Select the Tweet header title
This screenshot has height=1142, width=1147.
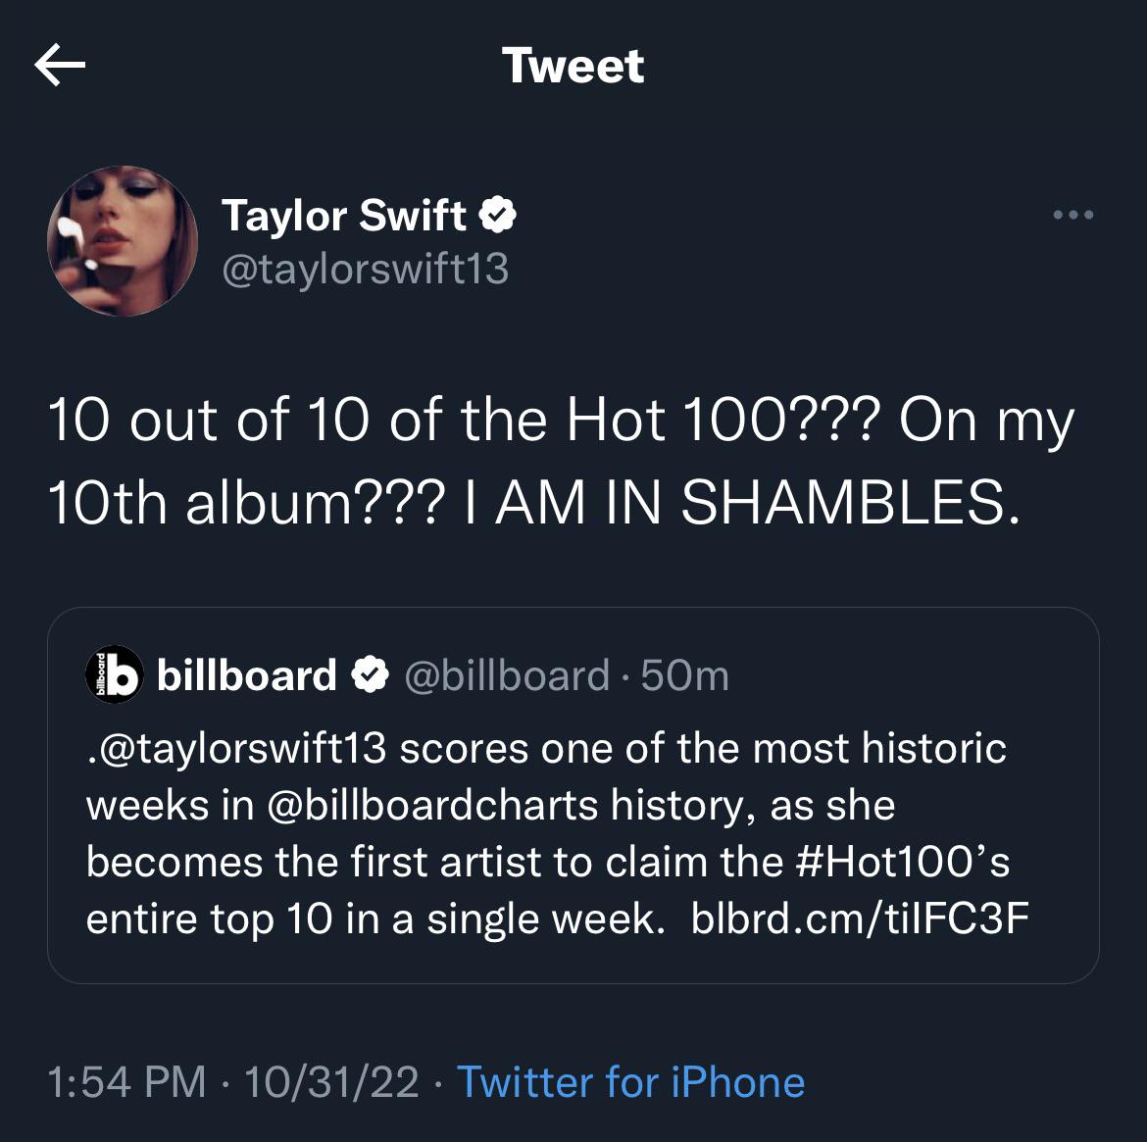(573, 65)
